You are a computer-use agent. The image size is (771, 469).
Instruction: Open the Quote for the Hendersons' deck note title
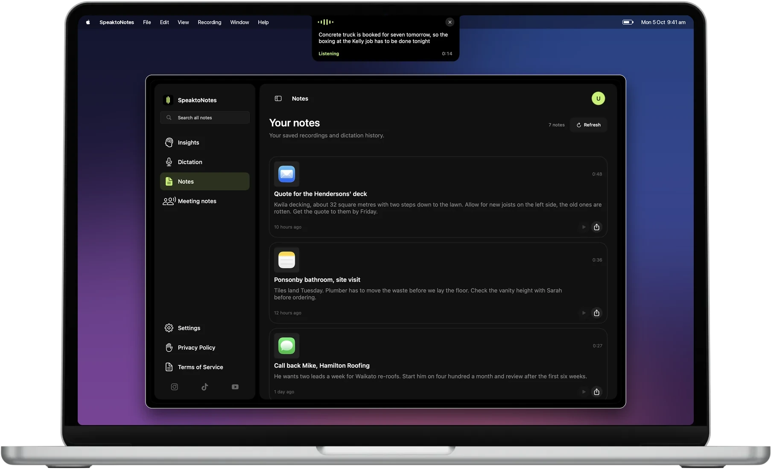(321, 194)
